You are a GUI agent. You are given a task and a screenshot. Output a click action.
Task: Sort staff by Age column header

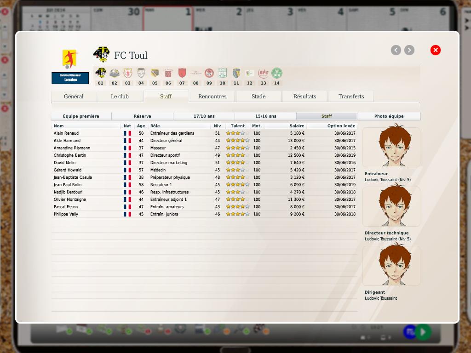pos(141,126)
